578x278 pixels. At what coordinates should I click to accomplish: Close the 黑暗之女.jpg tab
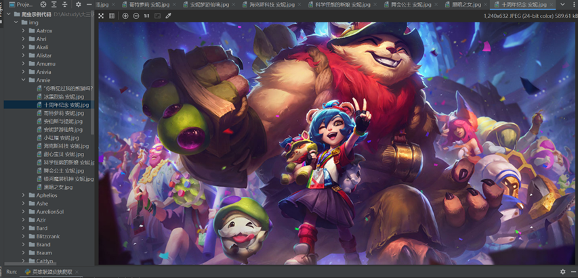pos(487,5)
